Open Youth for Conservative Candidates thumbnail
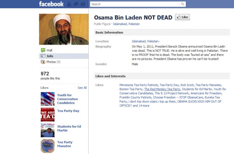Viewport: 234px width, 154px height. click(x=48, y=99)
